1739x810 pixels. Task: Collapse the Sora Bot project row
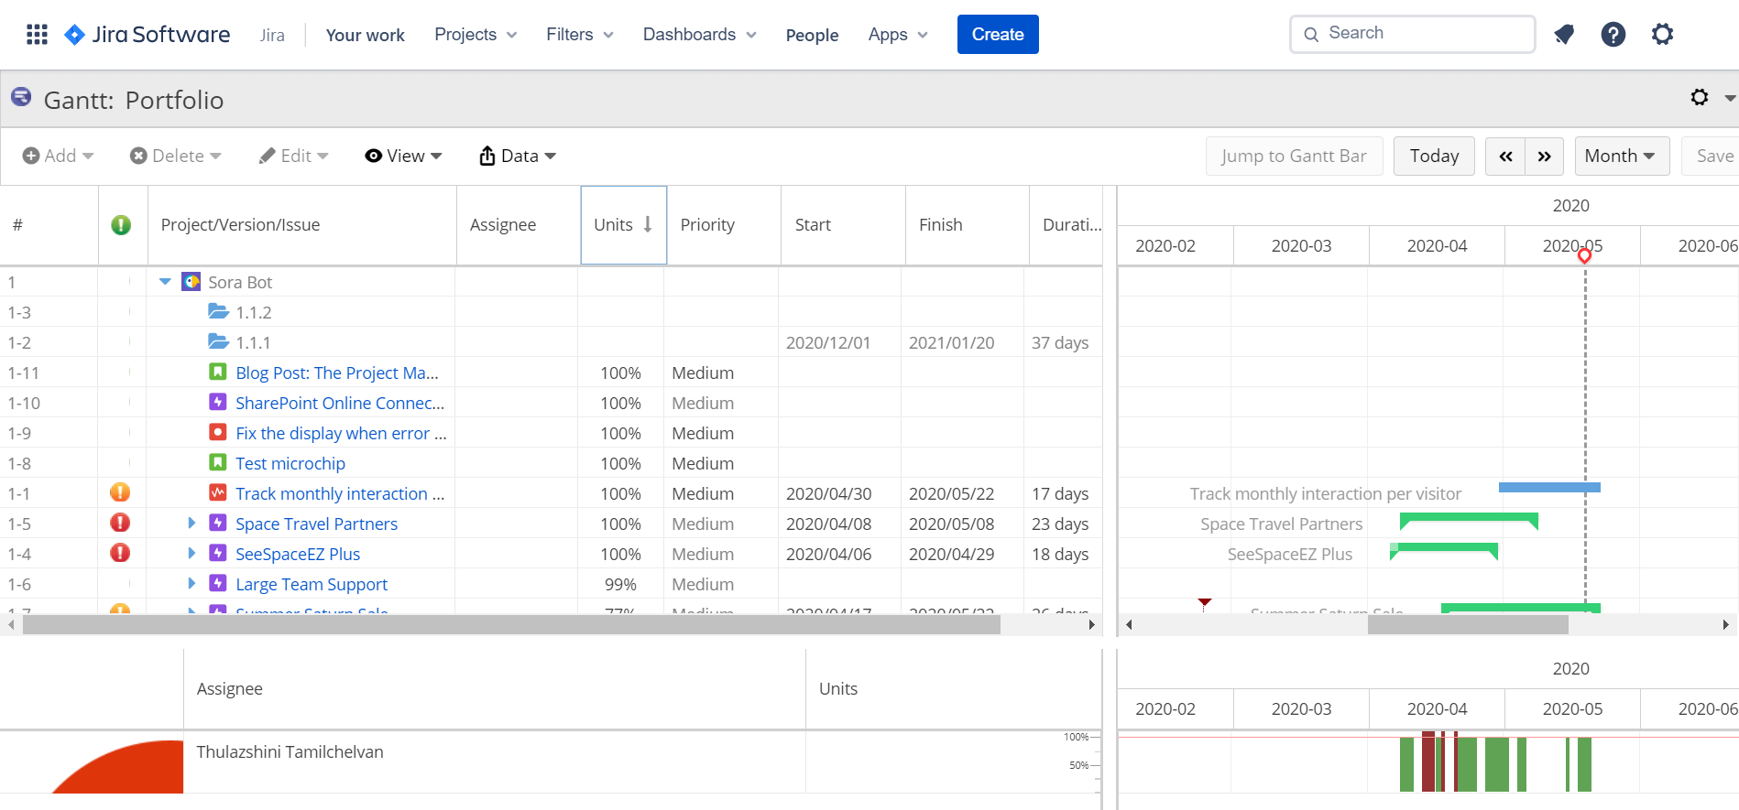(x=165, y=282)
